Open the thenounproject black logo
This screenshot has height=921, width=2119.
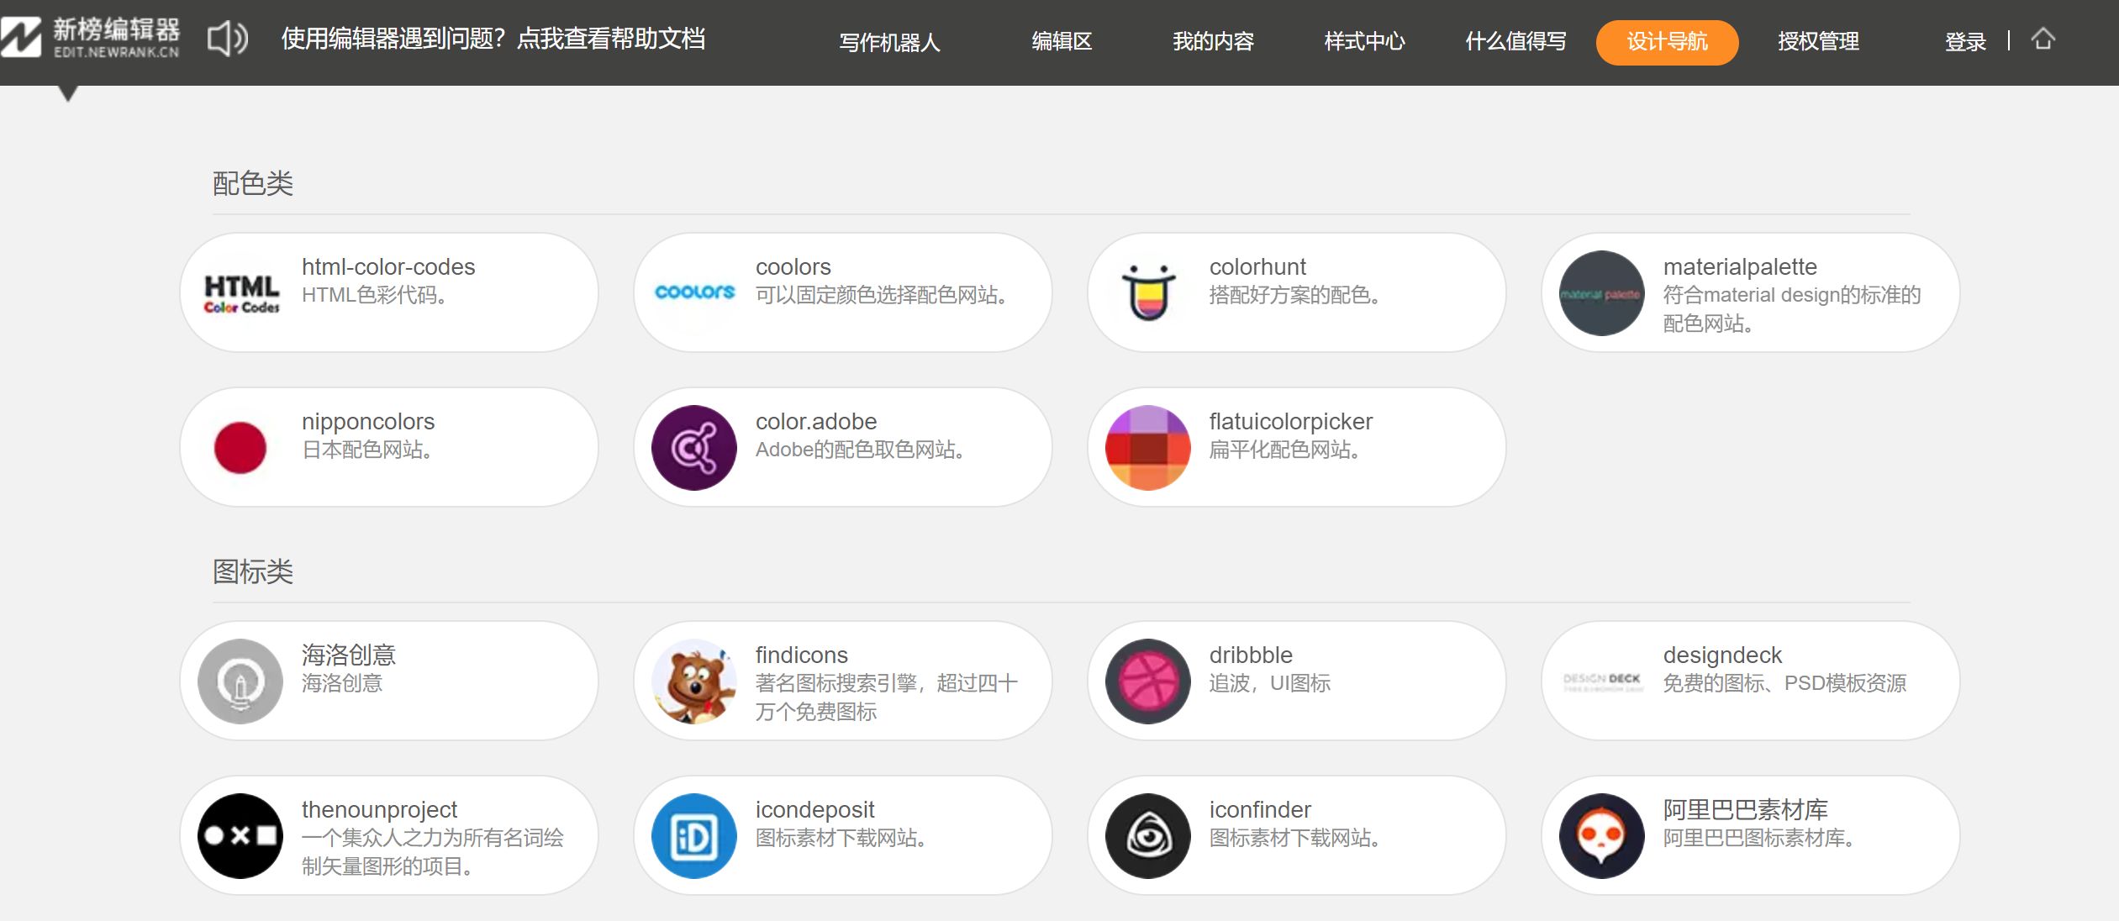tap(240, 836)
